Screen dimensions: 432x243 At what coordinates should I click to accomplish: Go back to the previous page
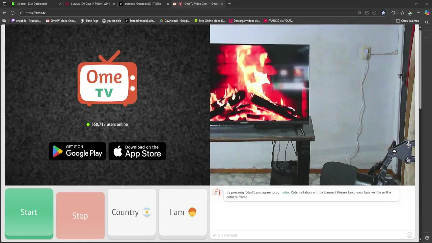click(4, 12)
